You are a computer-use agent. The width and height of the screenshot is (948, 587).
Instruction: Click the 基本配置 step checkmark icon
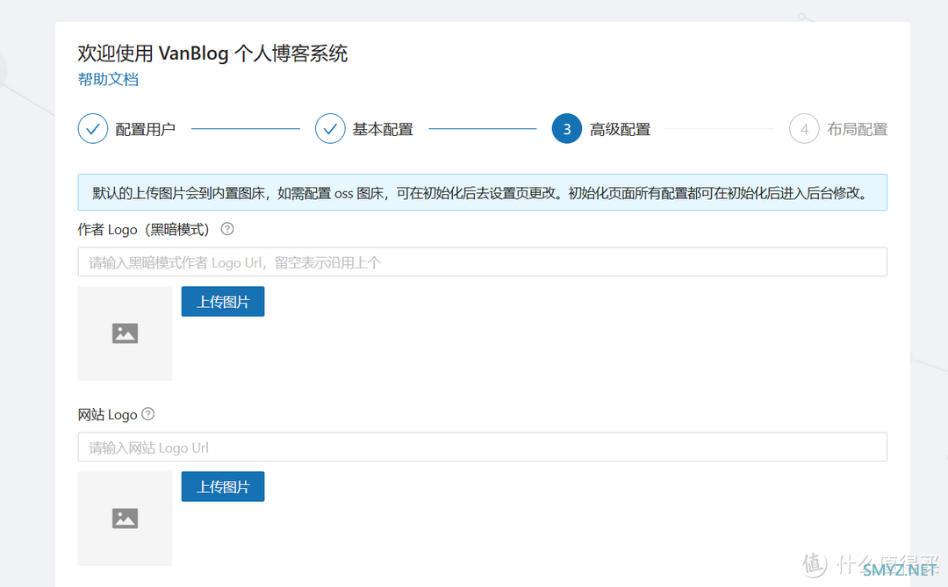coord(330,129)
